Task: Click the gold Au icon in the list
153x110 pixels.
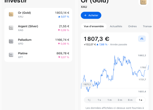Action: click(11, 14)
